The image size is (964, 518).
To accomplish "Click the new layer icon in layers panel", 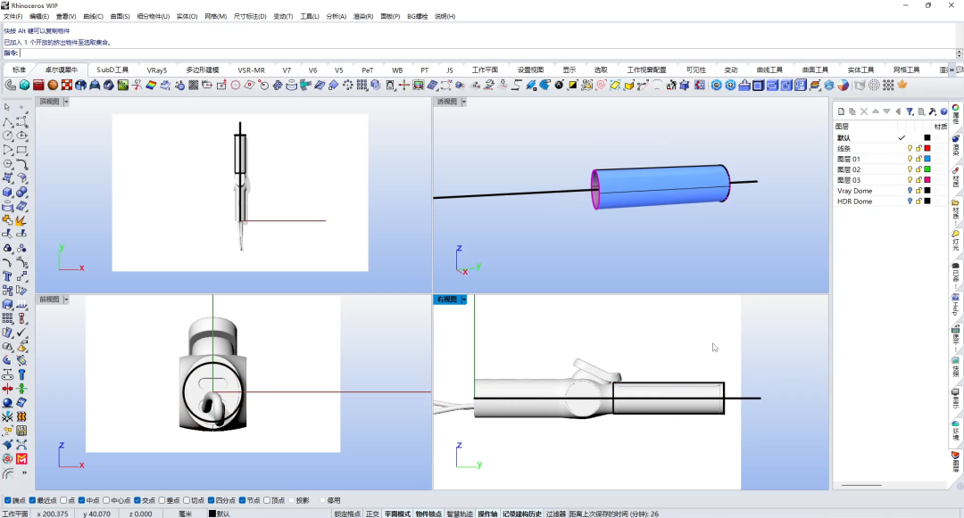I will (x=841, y=111).
